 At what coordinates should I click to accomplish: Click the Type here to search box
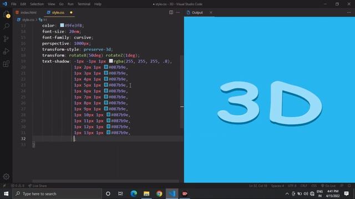tap(58, 193)
